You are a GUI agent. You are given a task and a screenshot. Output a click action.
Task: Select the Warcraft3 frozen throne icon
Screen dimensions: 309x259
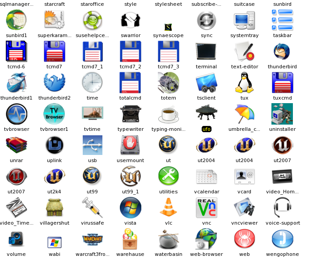click(x=92, y=239)
